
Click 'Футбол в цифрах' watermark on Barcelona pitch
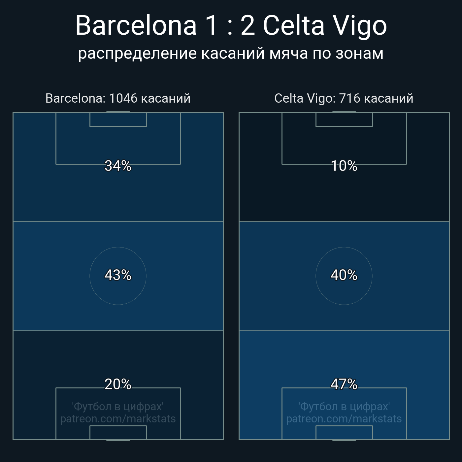point(118,406)
